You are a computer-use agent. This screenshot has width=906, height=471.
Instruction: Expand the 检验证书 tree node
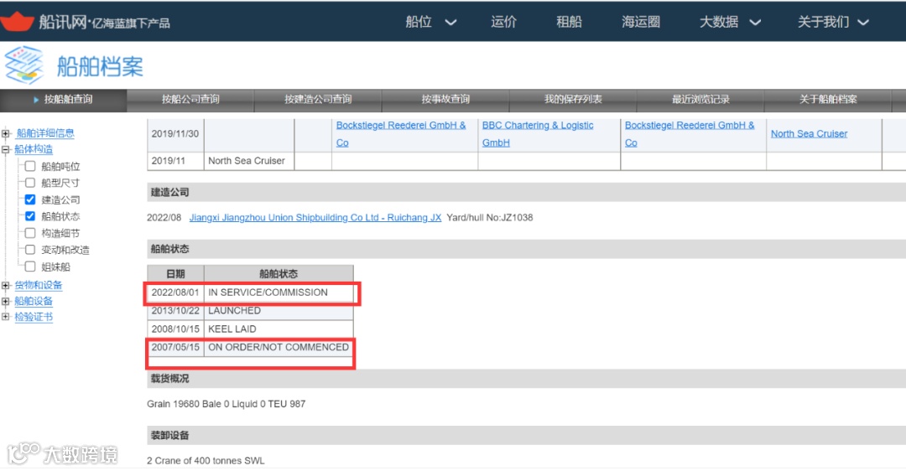pyautogui.click(x=6, y=317)
